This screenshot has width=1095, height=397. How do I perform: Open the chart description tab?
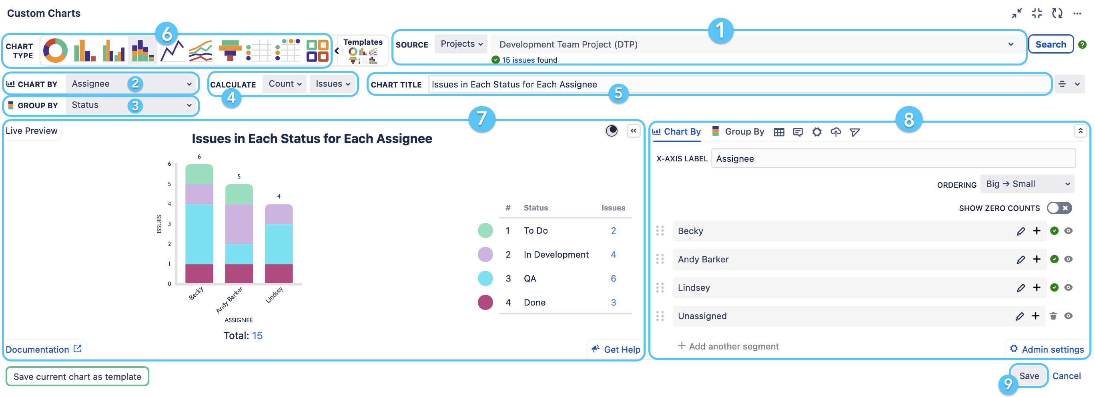[x=798, y=132]
